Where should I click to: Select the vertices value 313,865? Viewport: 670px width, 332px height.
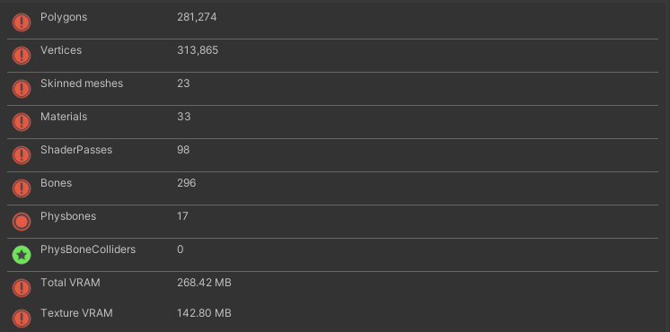198,50
